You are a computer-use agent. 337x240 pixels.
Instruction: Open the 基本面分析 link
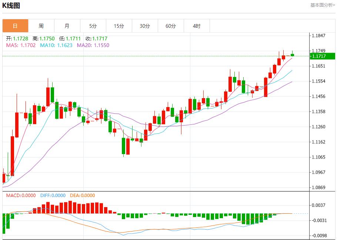(323, 5)
